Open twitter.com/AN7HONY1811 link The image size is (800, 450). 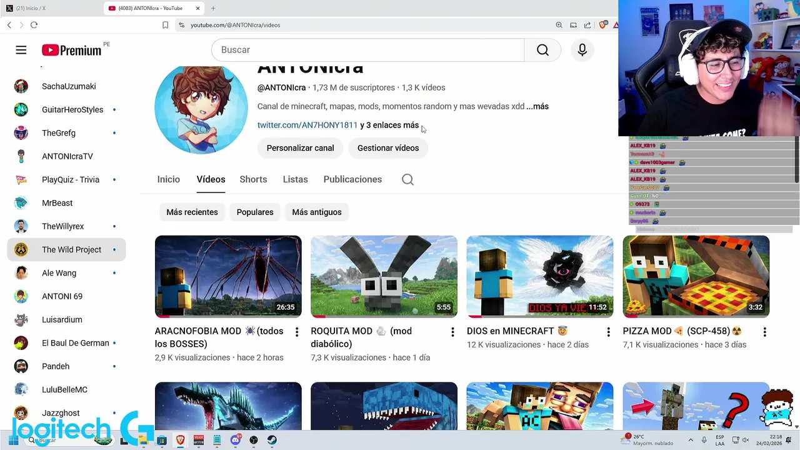pyautogui.click(x=307, y=125)
